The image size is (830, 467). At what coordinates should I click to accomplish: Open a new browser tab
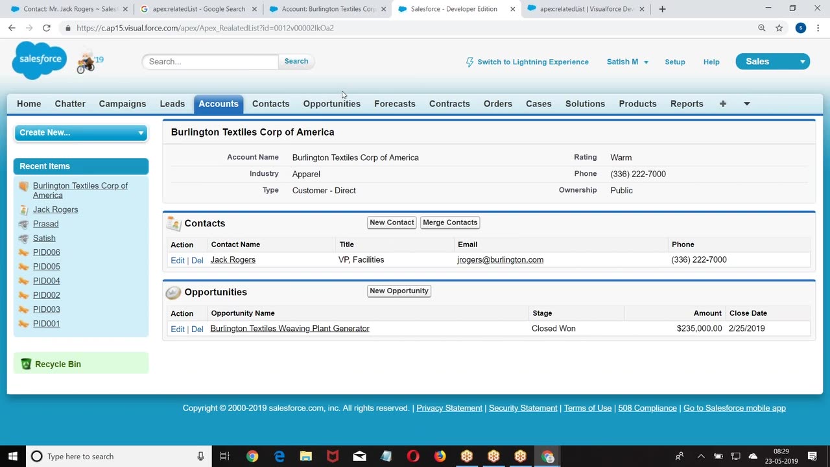click(662, 9)
